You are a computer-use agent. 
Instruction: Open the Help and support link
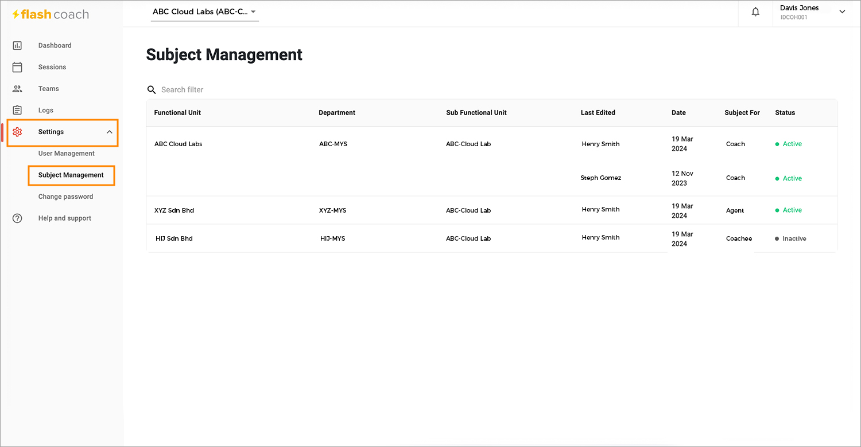65,218
